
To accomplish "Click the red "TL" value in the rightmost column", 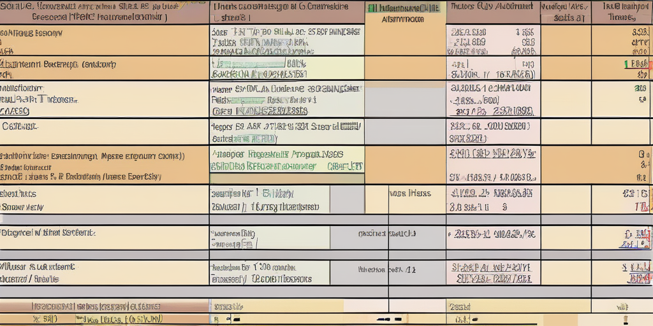I will pyautogui.click(x=640, y=207).
